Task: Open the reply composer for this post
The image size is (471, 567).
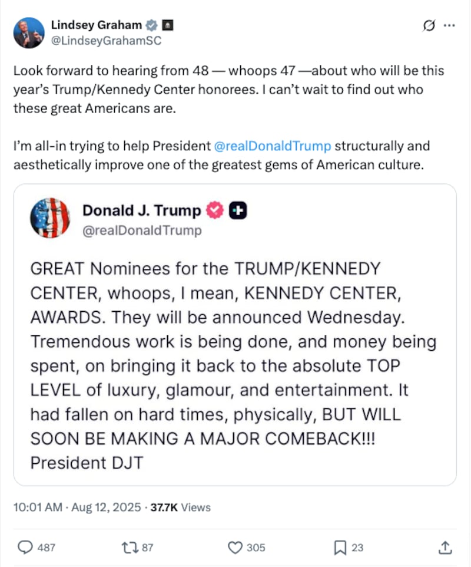Action: [25, 548]
